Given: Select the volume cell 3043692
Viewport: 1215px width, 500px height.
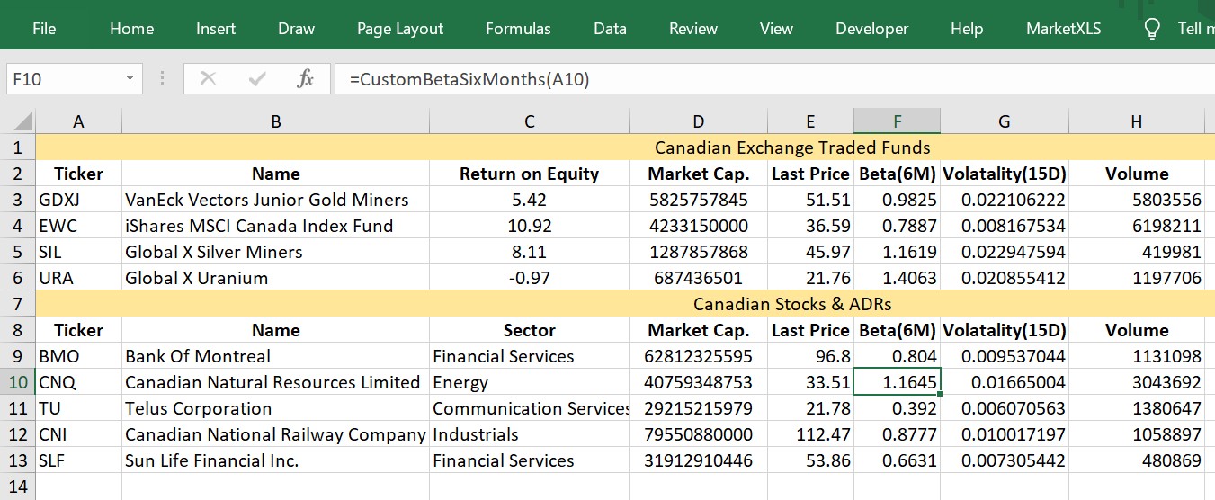Looking at the screenshot, I should tap(1137, 382).
